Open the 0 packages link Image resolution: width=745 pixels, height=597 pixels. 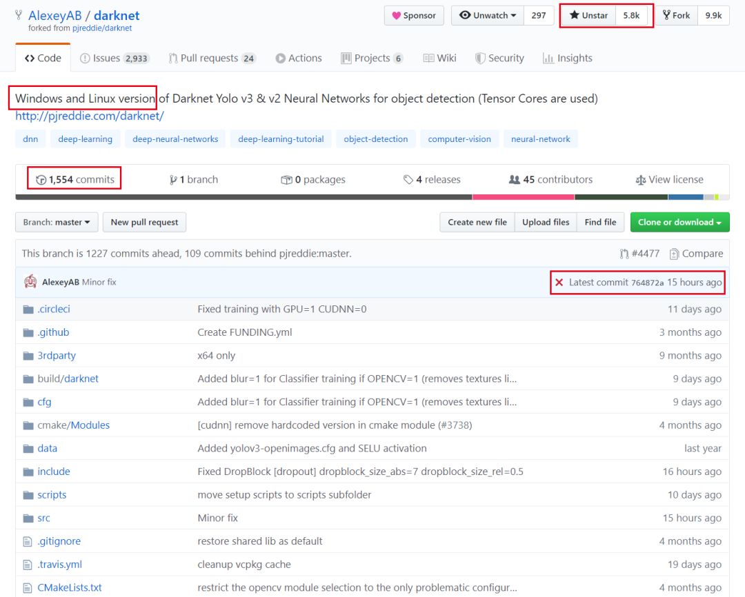(313, 179)
